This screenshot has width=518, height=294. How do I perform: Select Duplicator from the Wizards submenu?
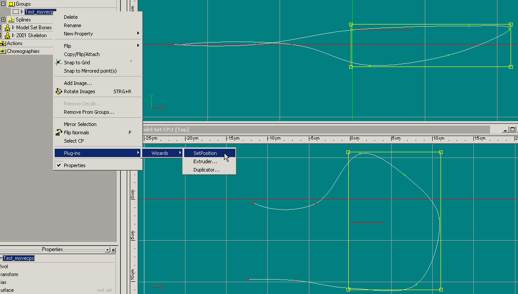(x=206, y=170)
